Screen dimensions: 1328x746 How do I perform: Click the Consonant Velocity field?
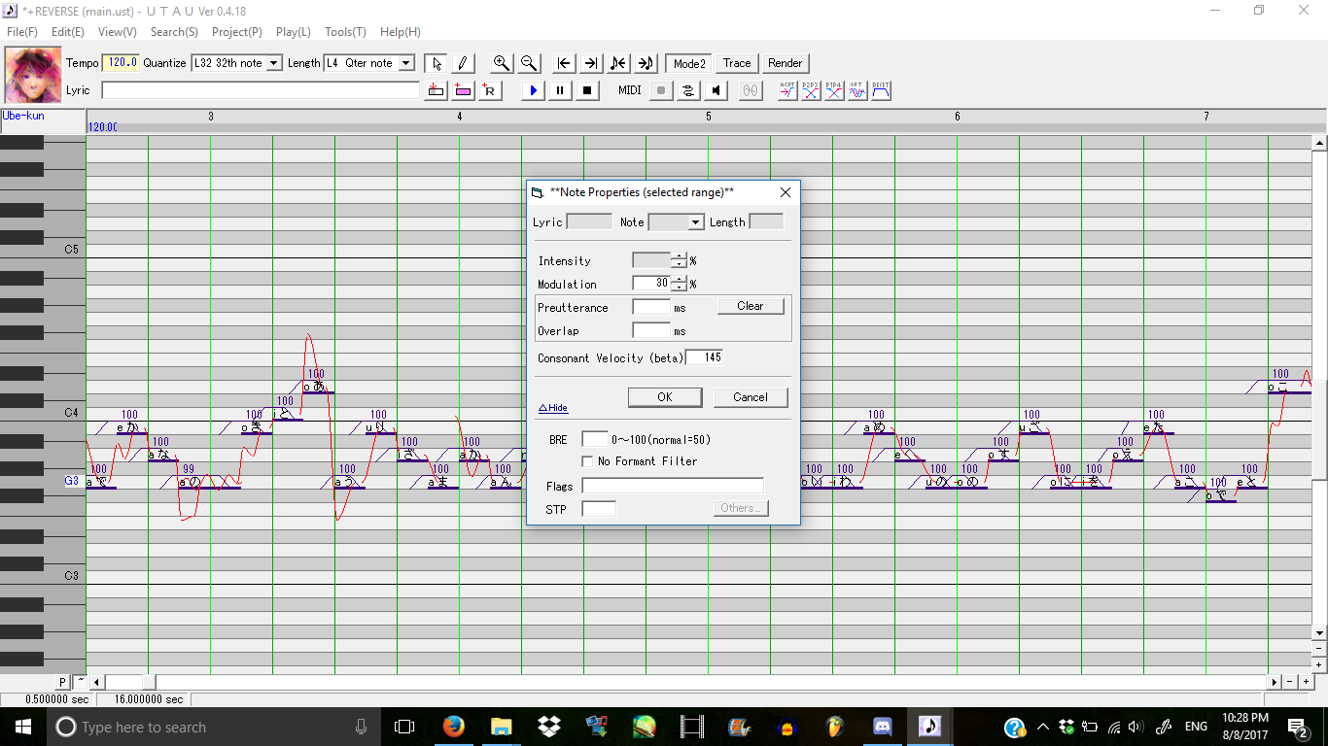pyautogui.click(x=705, y=357)
